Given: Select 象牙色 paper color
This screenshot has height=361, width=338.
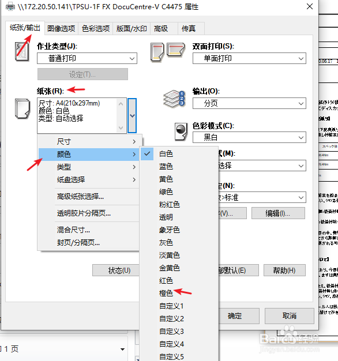Looking at the screenshot, I should pos(179,230).
